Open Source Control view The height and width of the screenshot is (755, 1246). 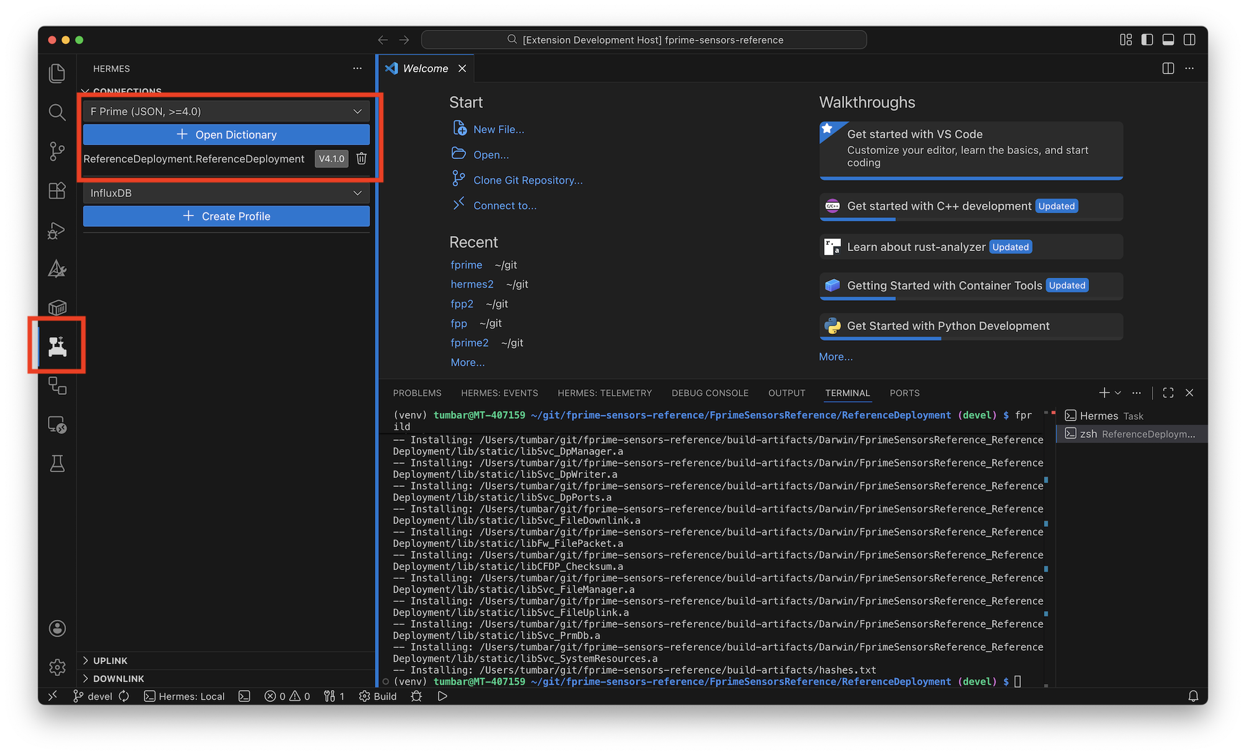point(57,151)
